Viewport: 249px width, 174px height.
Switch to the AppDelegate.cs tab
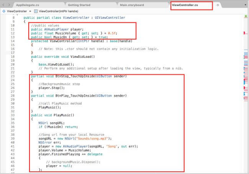tap(28, 5)
